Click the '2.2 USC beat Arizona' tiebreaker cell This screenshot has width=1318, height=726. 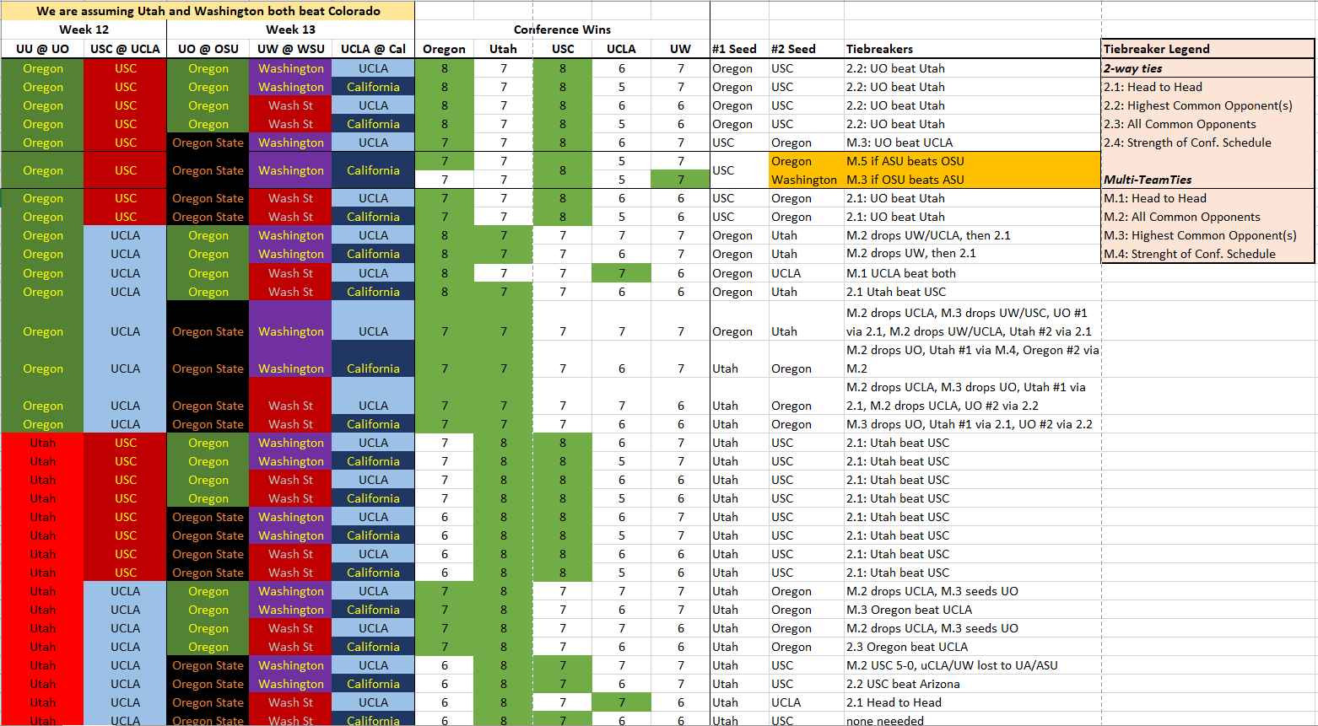click(972, 684)
